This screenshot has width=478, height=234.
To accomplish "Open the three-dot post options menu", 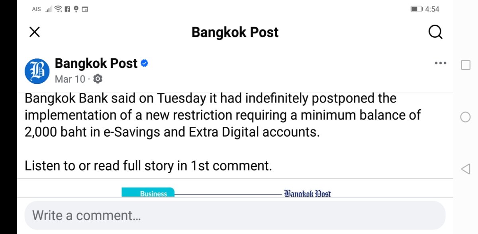I will coord(440,63).
